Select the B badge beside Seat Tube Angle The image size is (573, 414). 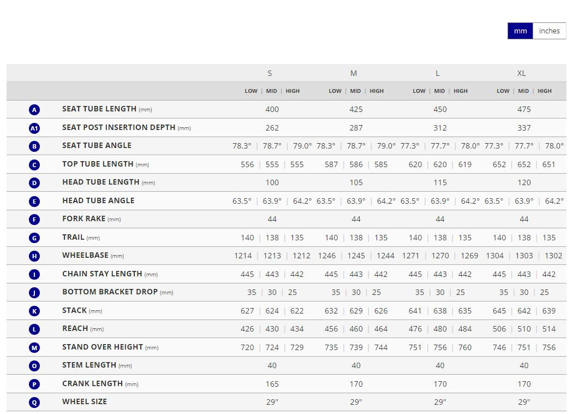pos(34,146)
